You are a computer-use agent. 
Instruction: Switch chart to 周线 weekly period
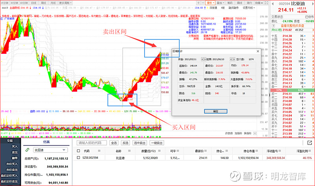click(x=43, y=3)
